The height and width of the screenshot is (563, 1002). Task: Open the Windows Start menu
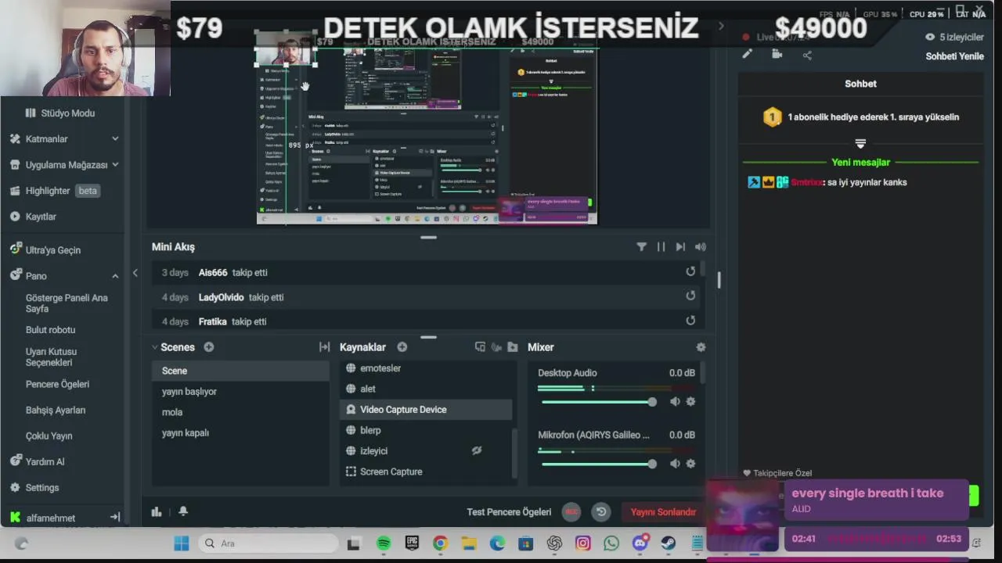click(x=181, y=543)
